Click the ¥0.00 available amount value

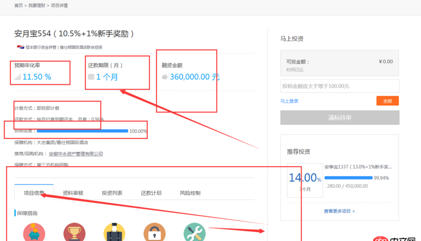coord(386,62)
